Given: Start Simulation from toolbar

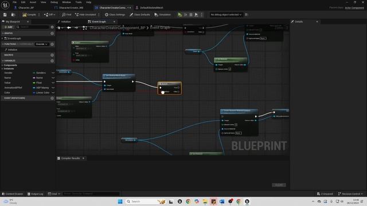Looking at the screenshot, I should pyautogui.click(x=163, y=15).
